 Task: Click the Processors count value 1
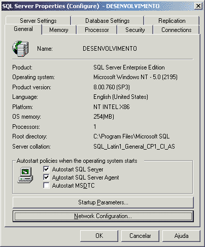95,127
